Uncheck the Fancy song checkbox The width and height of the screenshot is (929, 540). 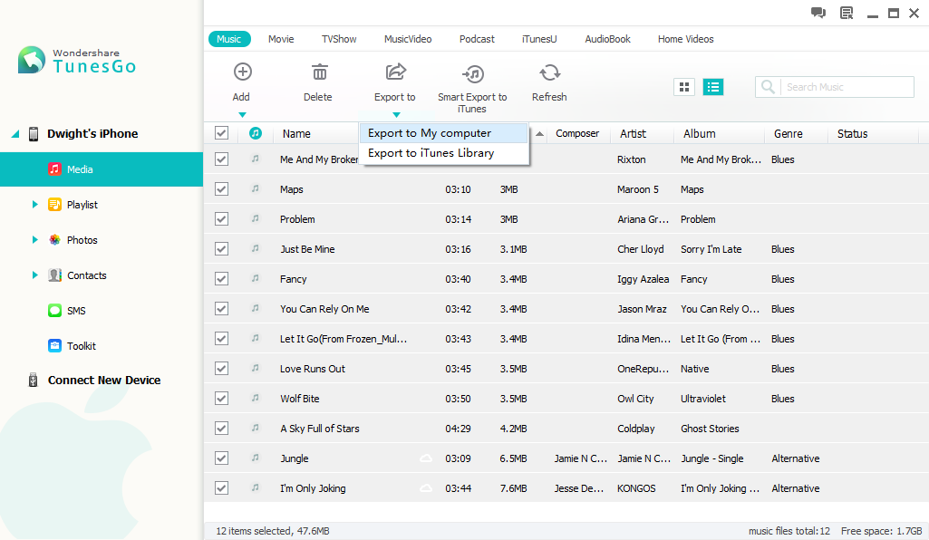pos(221,279)
